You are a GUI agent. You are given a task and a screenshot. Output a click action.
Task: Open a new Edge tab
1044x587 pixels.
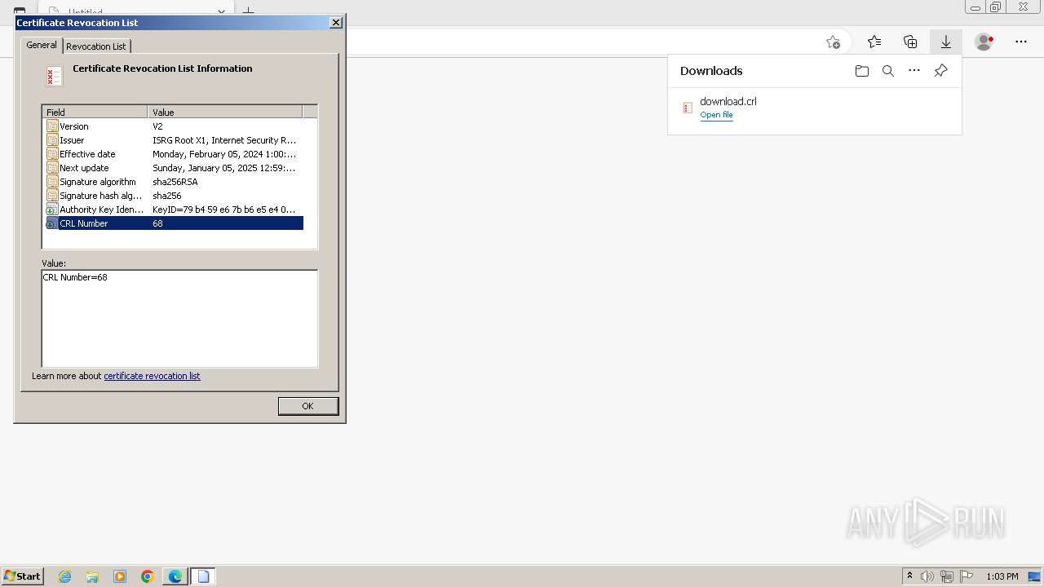pyautogui.click(x=249, y=11)
